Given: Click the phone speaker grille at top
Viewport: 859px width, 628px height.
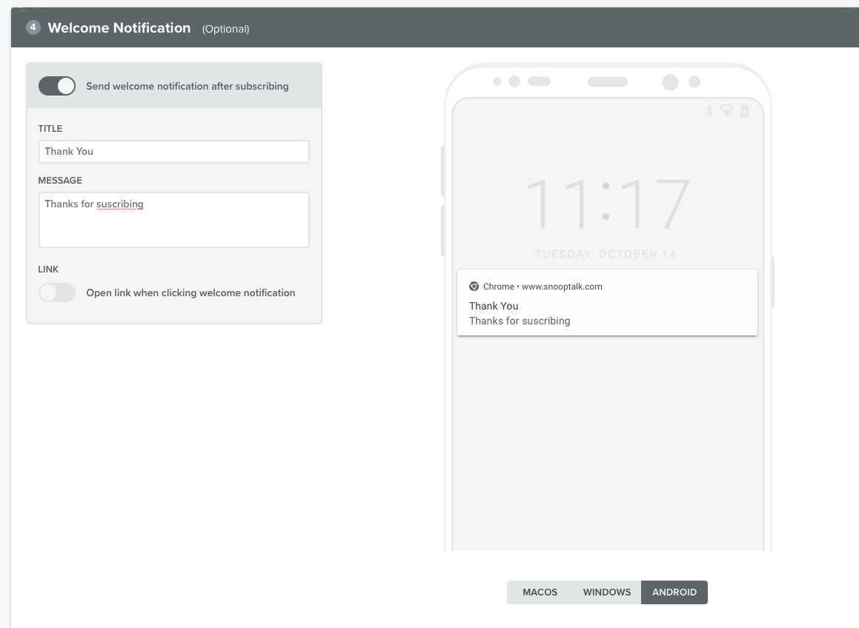Looking at the screenshot, I should pos(607,82).
